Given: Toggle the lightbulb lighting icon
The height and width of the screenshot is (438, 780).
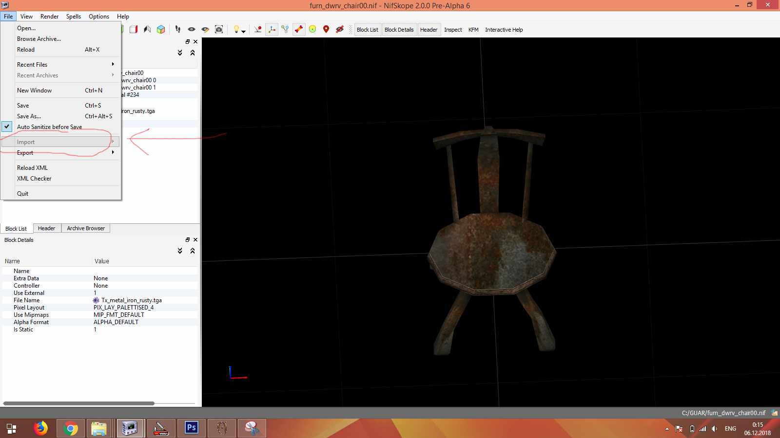Looking at the screenshot, I should point(236,30).
